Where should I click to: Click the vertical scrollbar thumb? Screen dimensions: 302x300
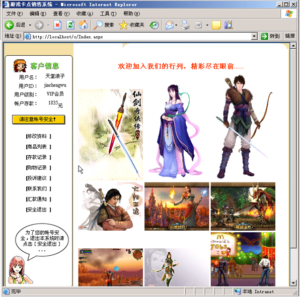[x=293, y=148]
